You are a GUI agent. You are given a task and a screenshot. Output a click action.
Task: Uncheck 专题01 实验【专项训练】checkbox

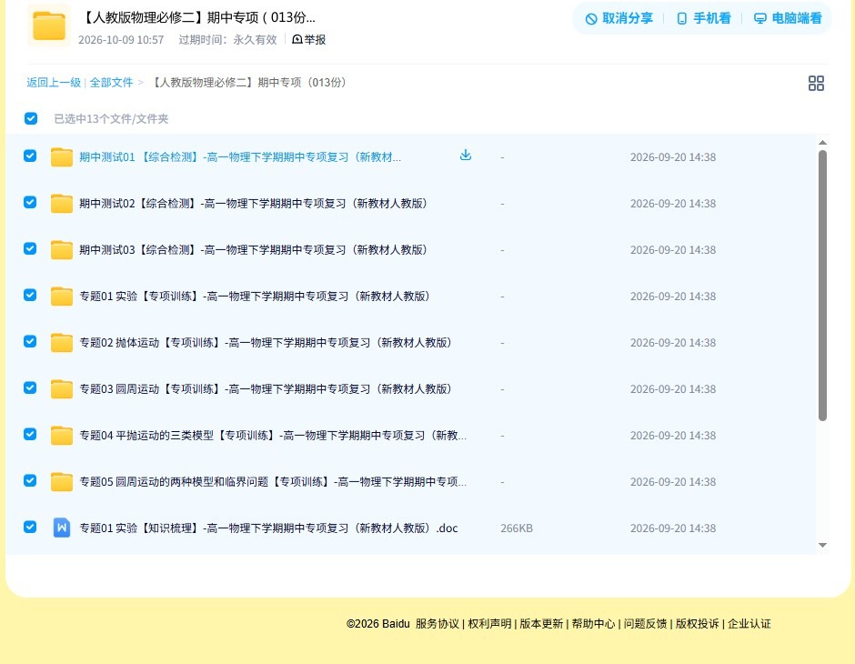[30, 295]
